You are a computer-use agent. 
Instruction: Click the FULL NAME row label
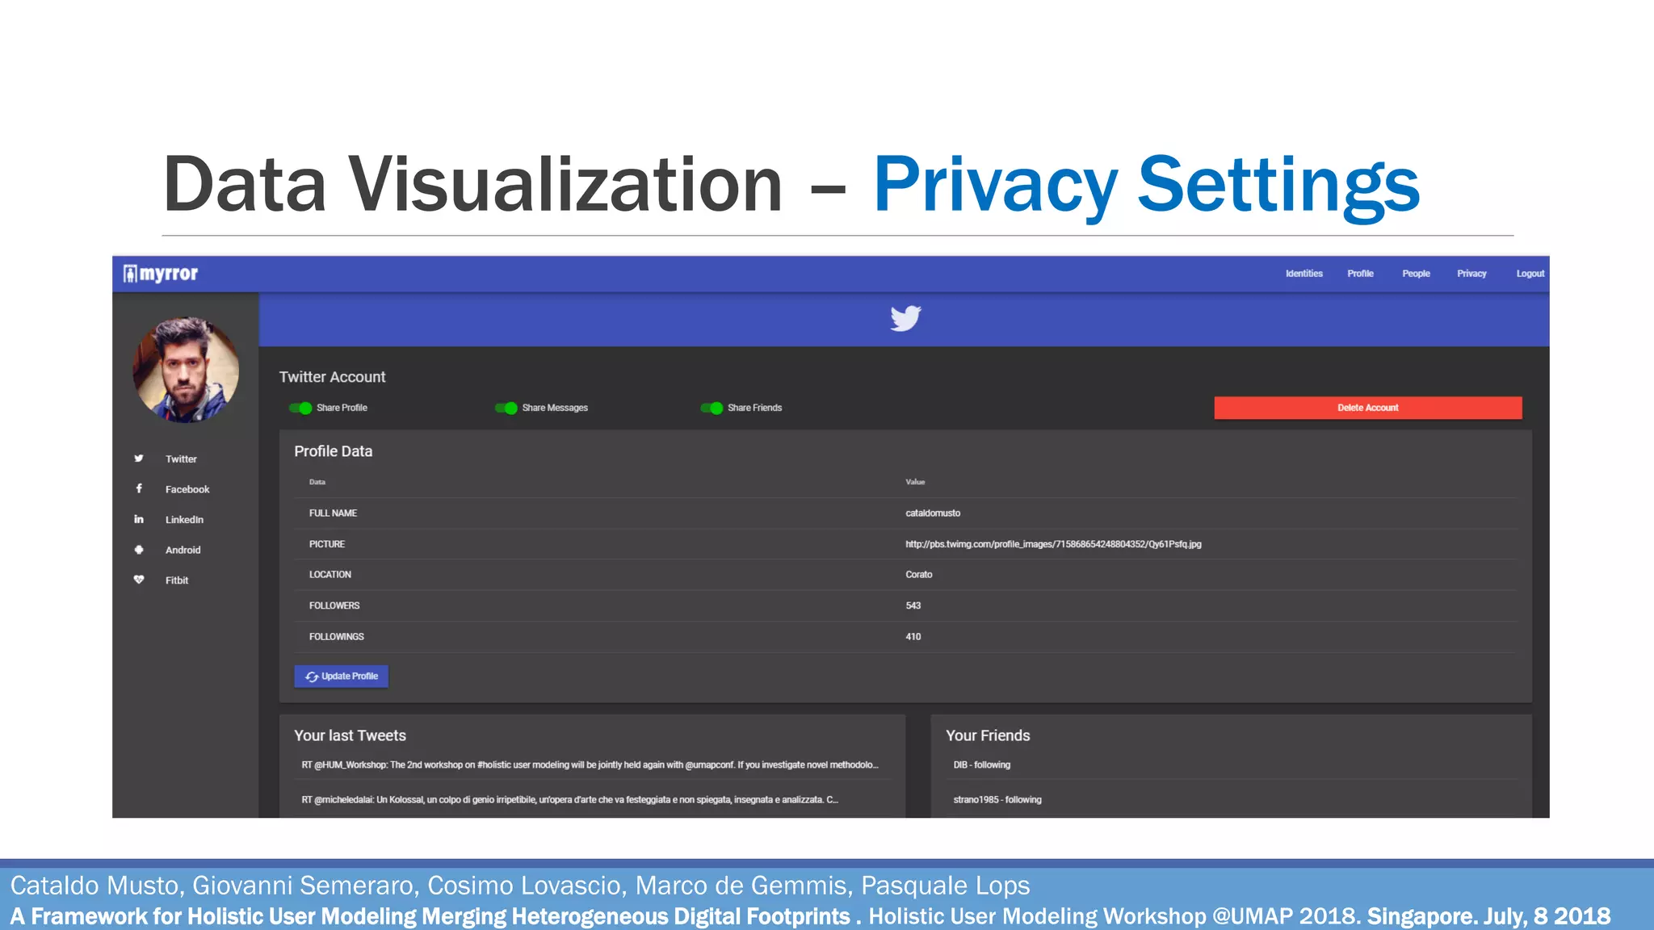pyautogui.click(x=333, y=513)
